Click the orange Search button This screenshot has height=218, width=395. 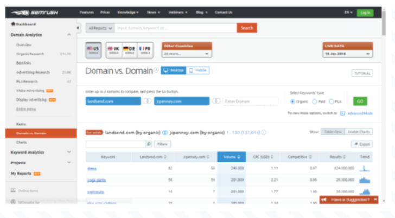(247, 28)
